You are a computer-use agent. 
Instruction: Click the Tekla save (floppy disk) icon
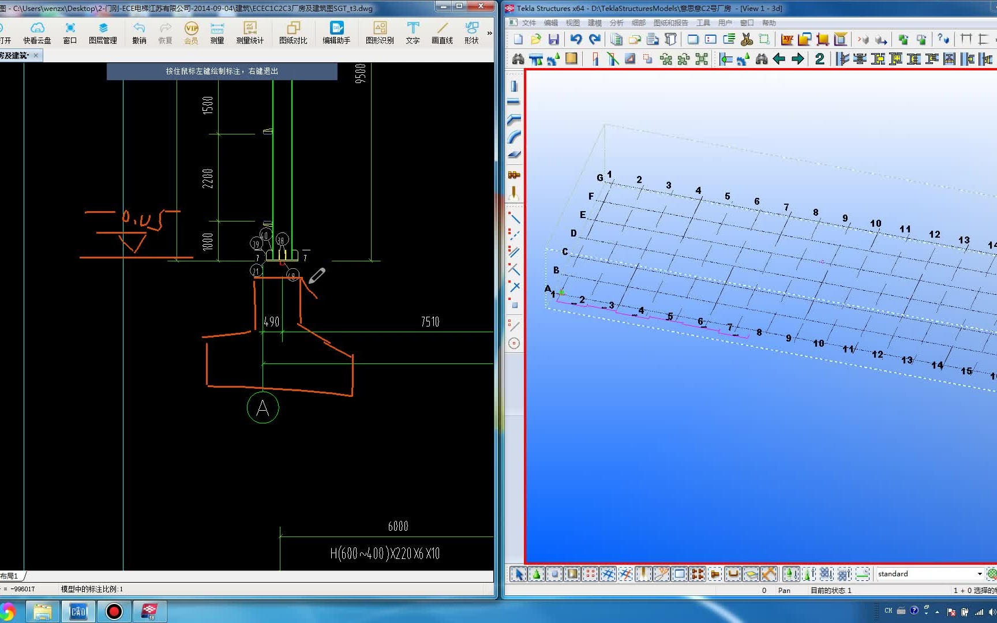coord(554,39)
